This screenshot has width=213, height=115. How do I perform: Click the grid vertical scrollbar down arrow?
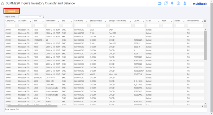(205, 103)
